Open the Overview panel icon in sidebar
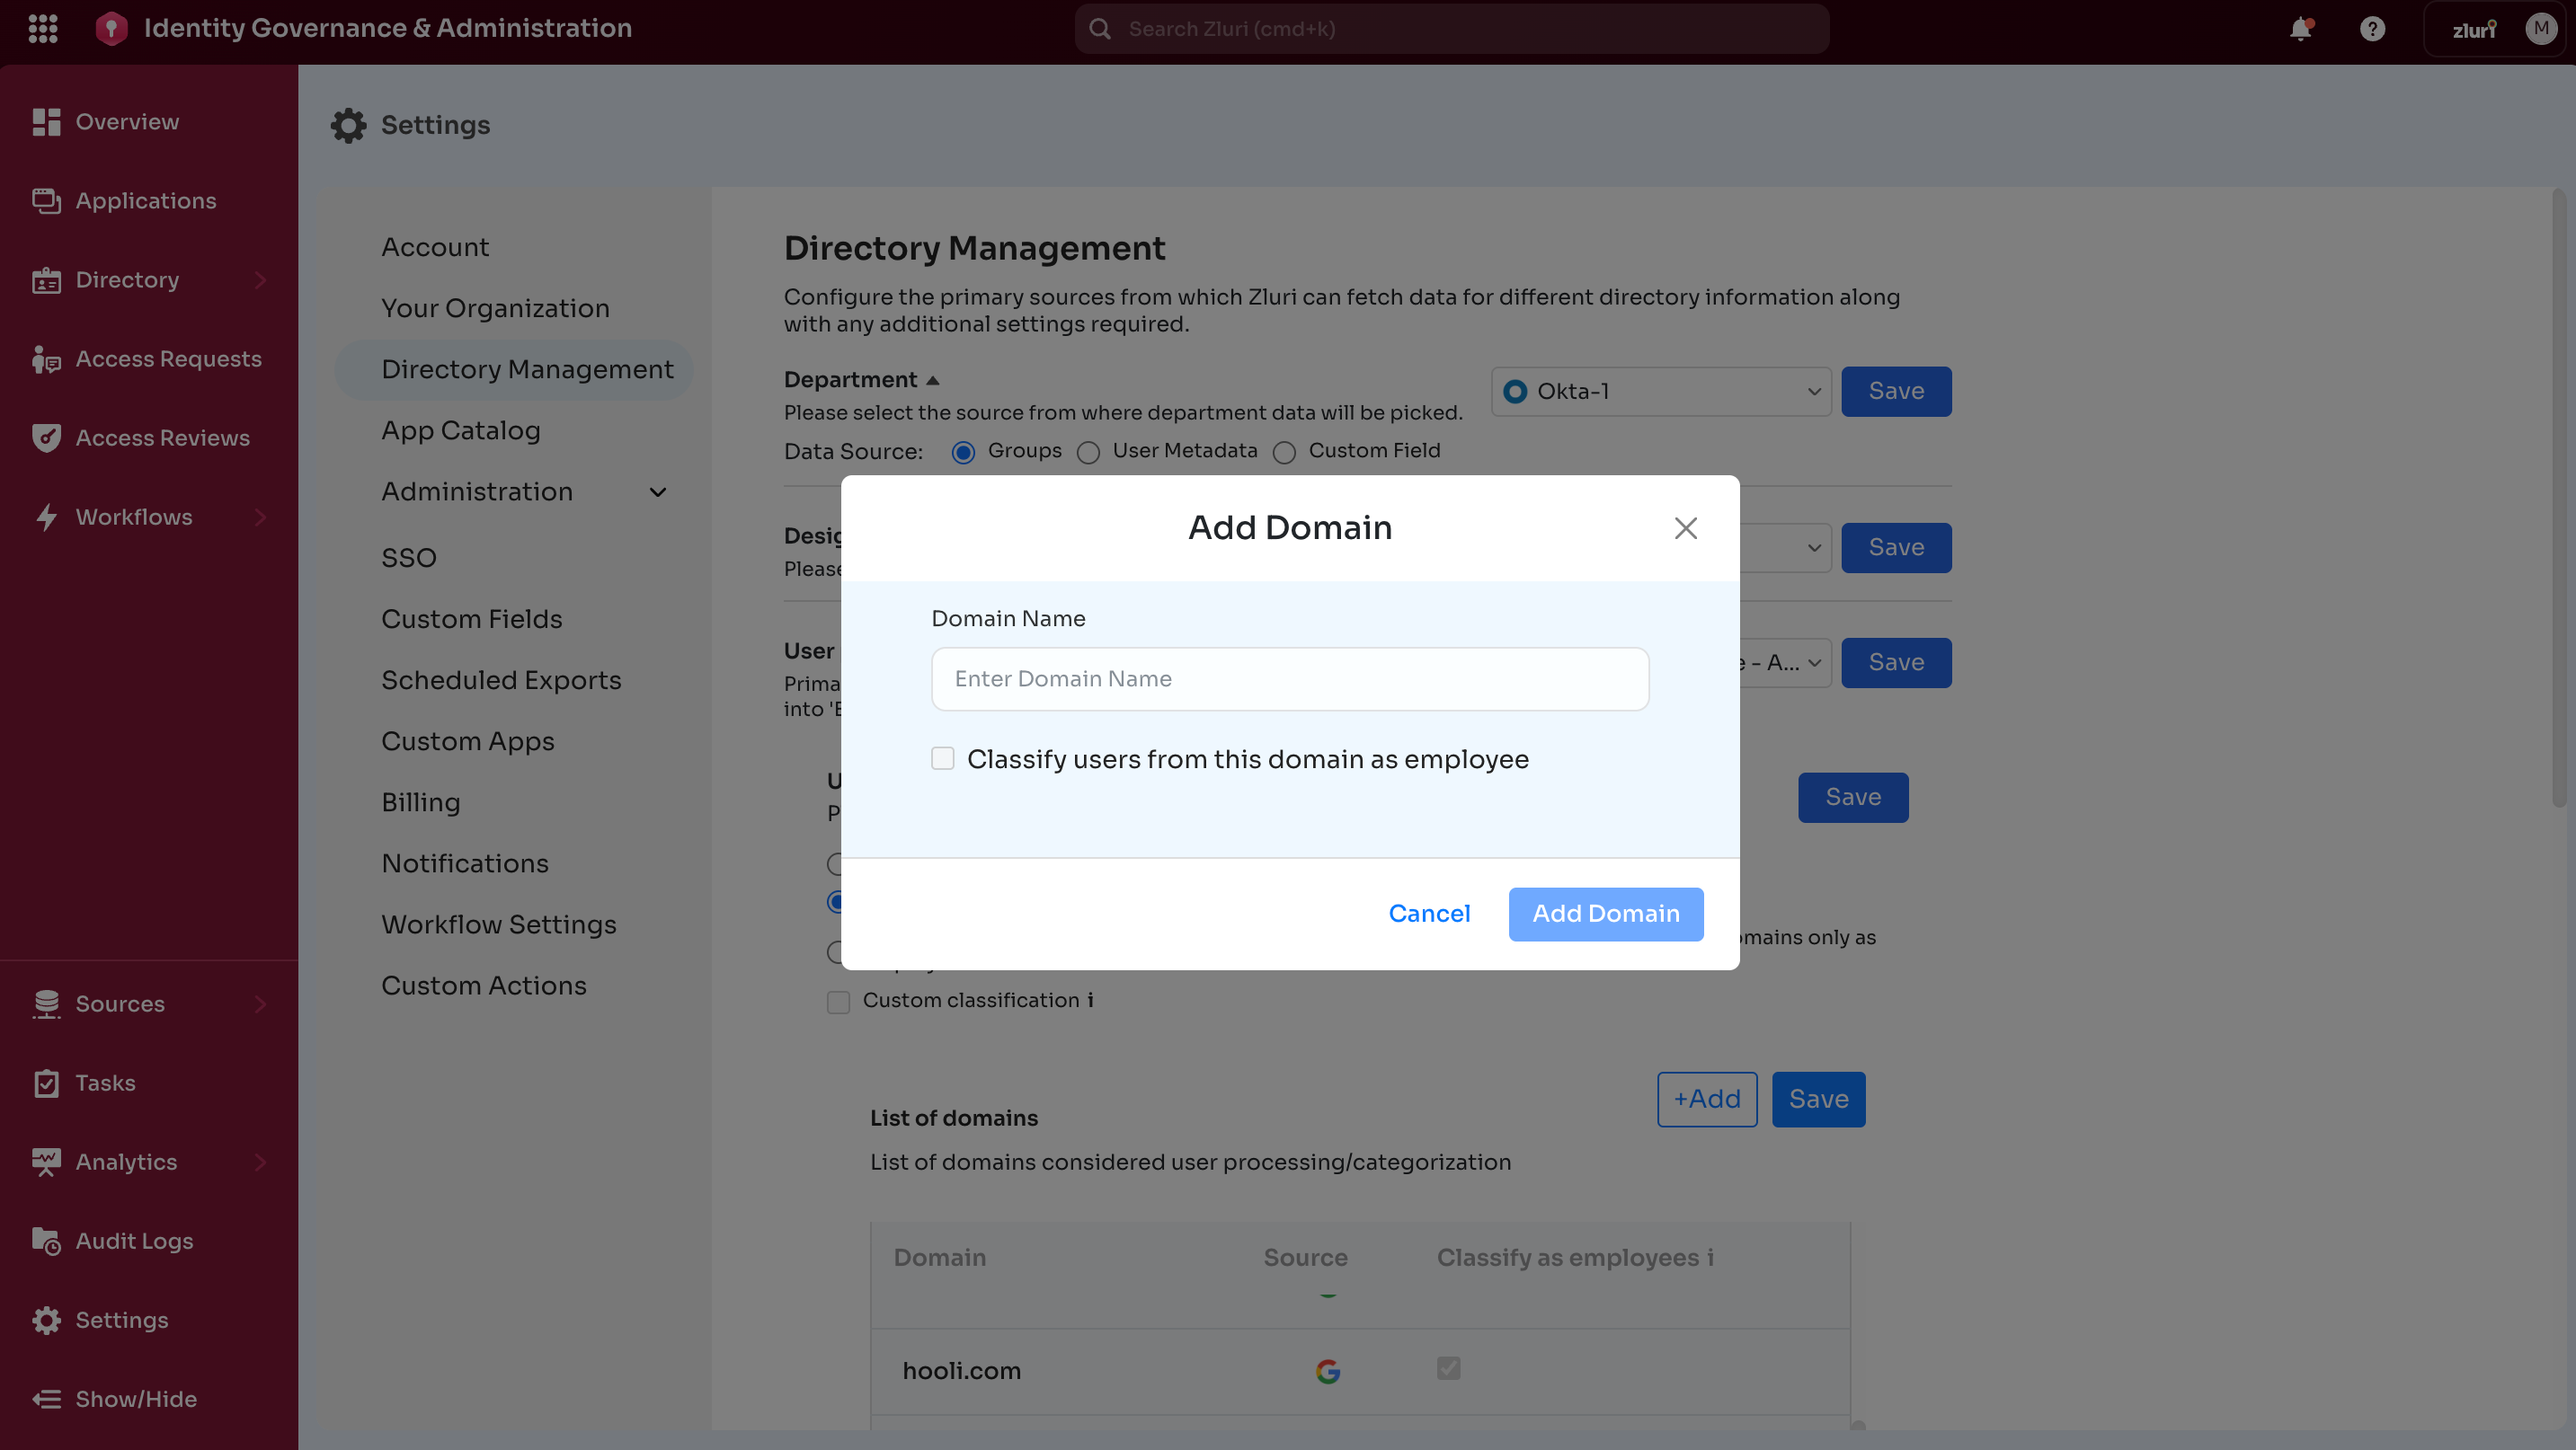Viewport: 2576px width, 1450px height. (45, 121)
